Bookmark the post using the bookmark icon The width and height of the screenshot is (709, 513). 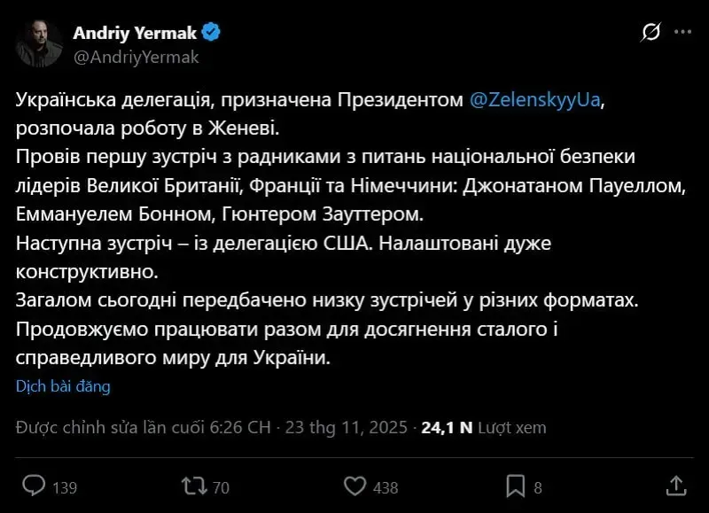click(x=514, y=486)
